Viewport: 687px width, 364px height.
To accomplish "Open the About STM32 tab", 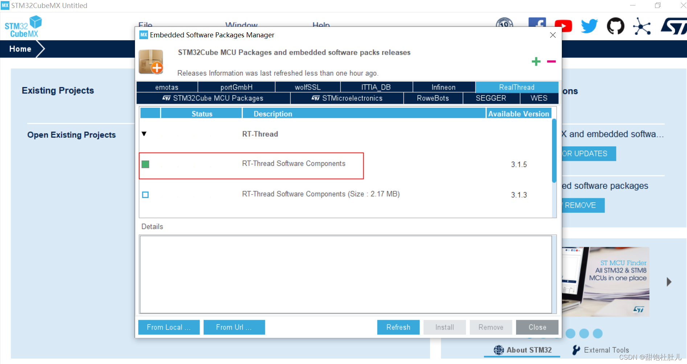I will (522, 350).
